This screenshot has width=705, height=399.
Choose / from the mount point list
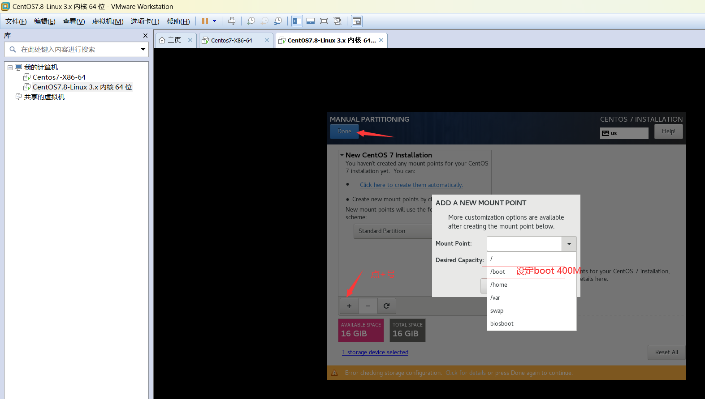coord(531,259)
